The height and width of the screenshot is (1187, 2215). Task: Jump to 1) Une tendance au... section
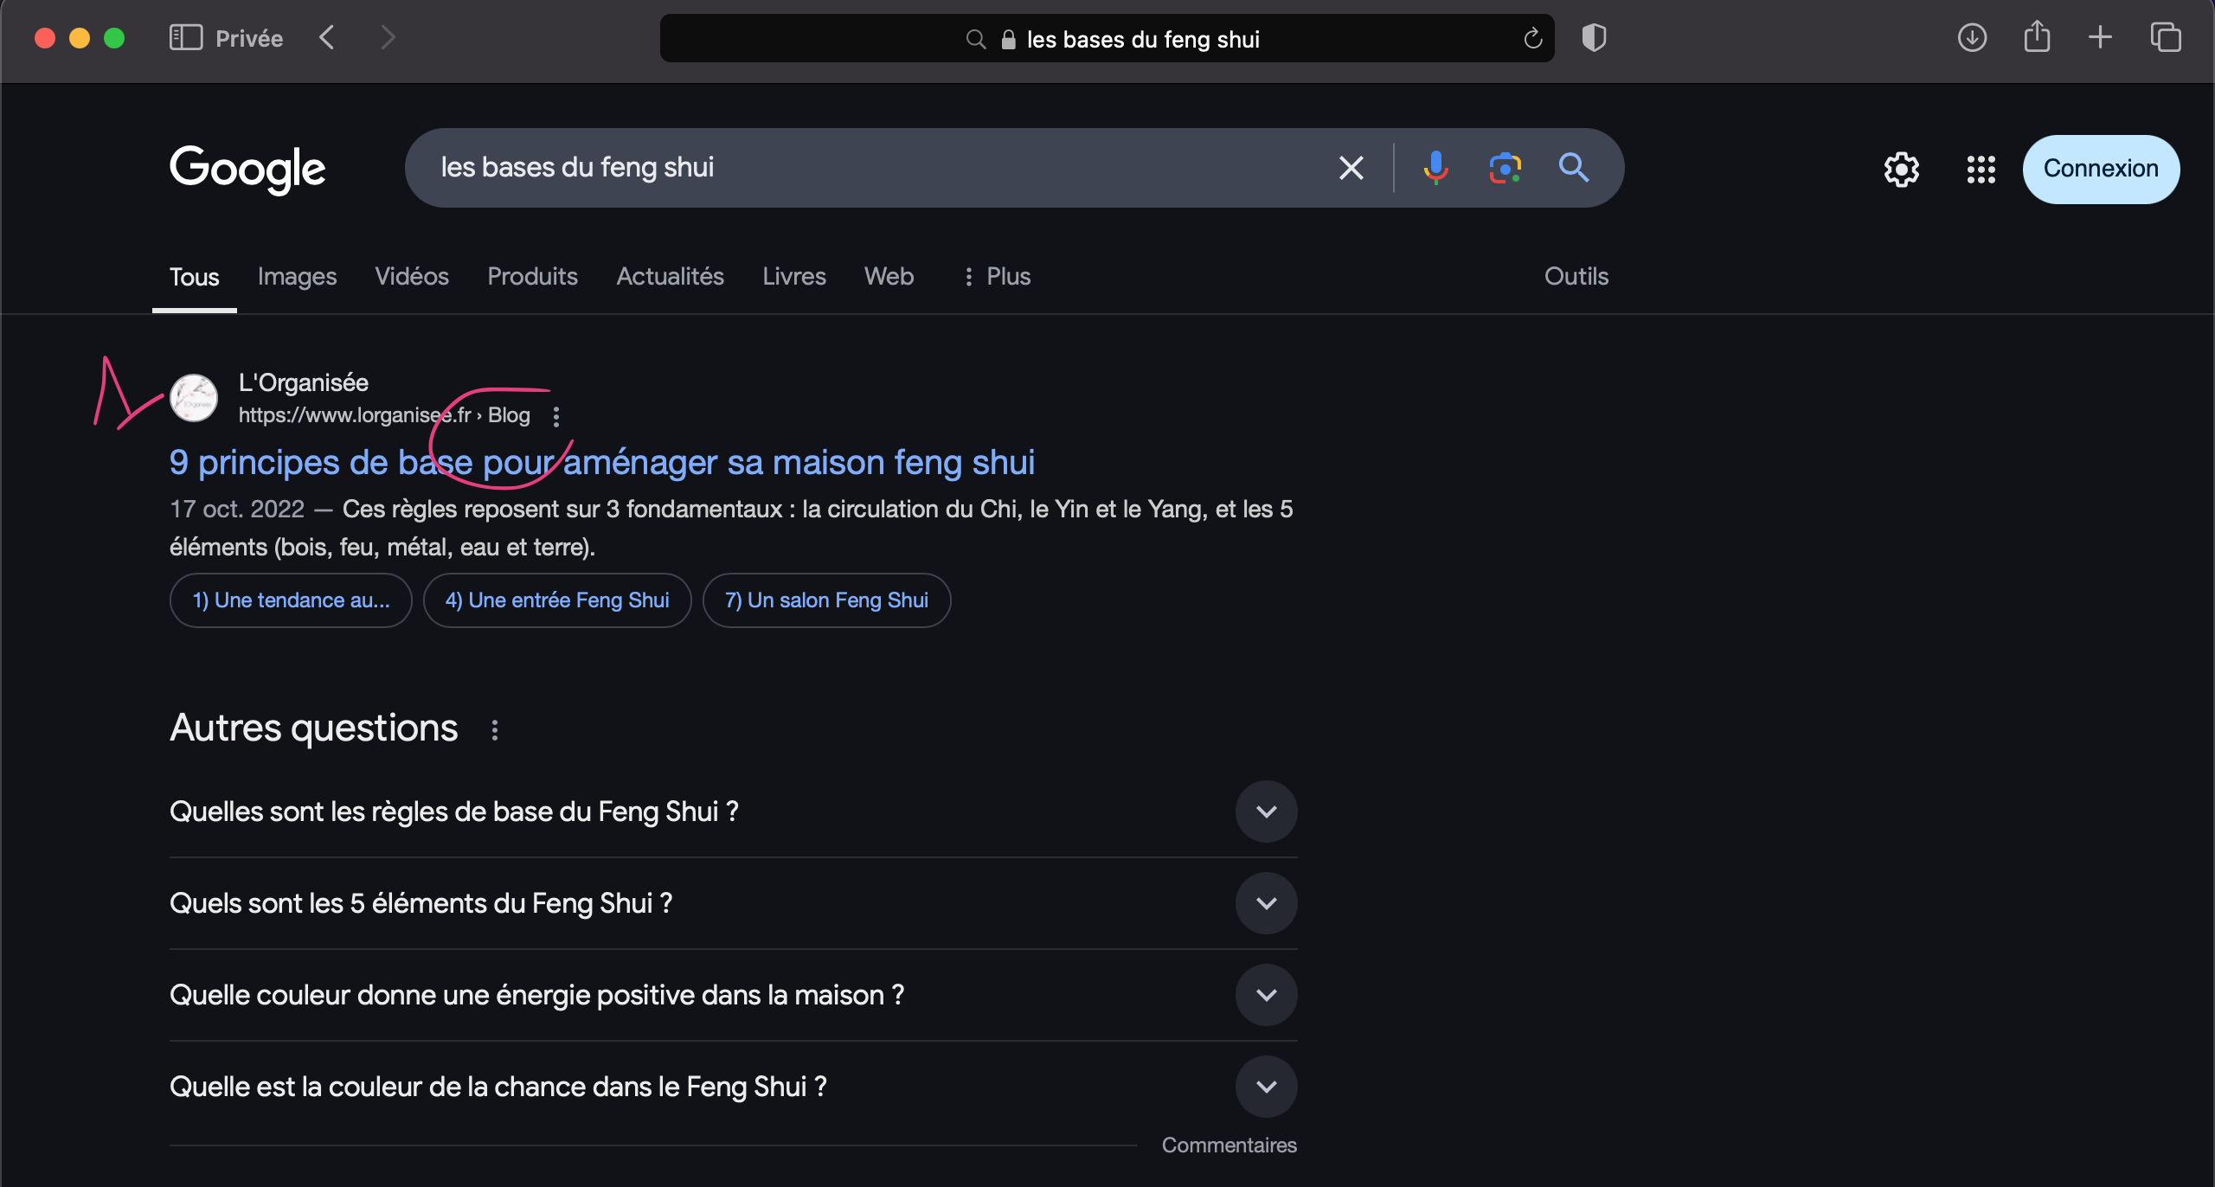tap(291, 600)
